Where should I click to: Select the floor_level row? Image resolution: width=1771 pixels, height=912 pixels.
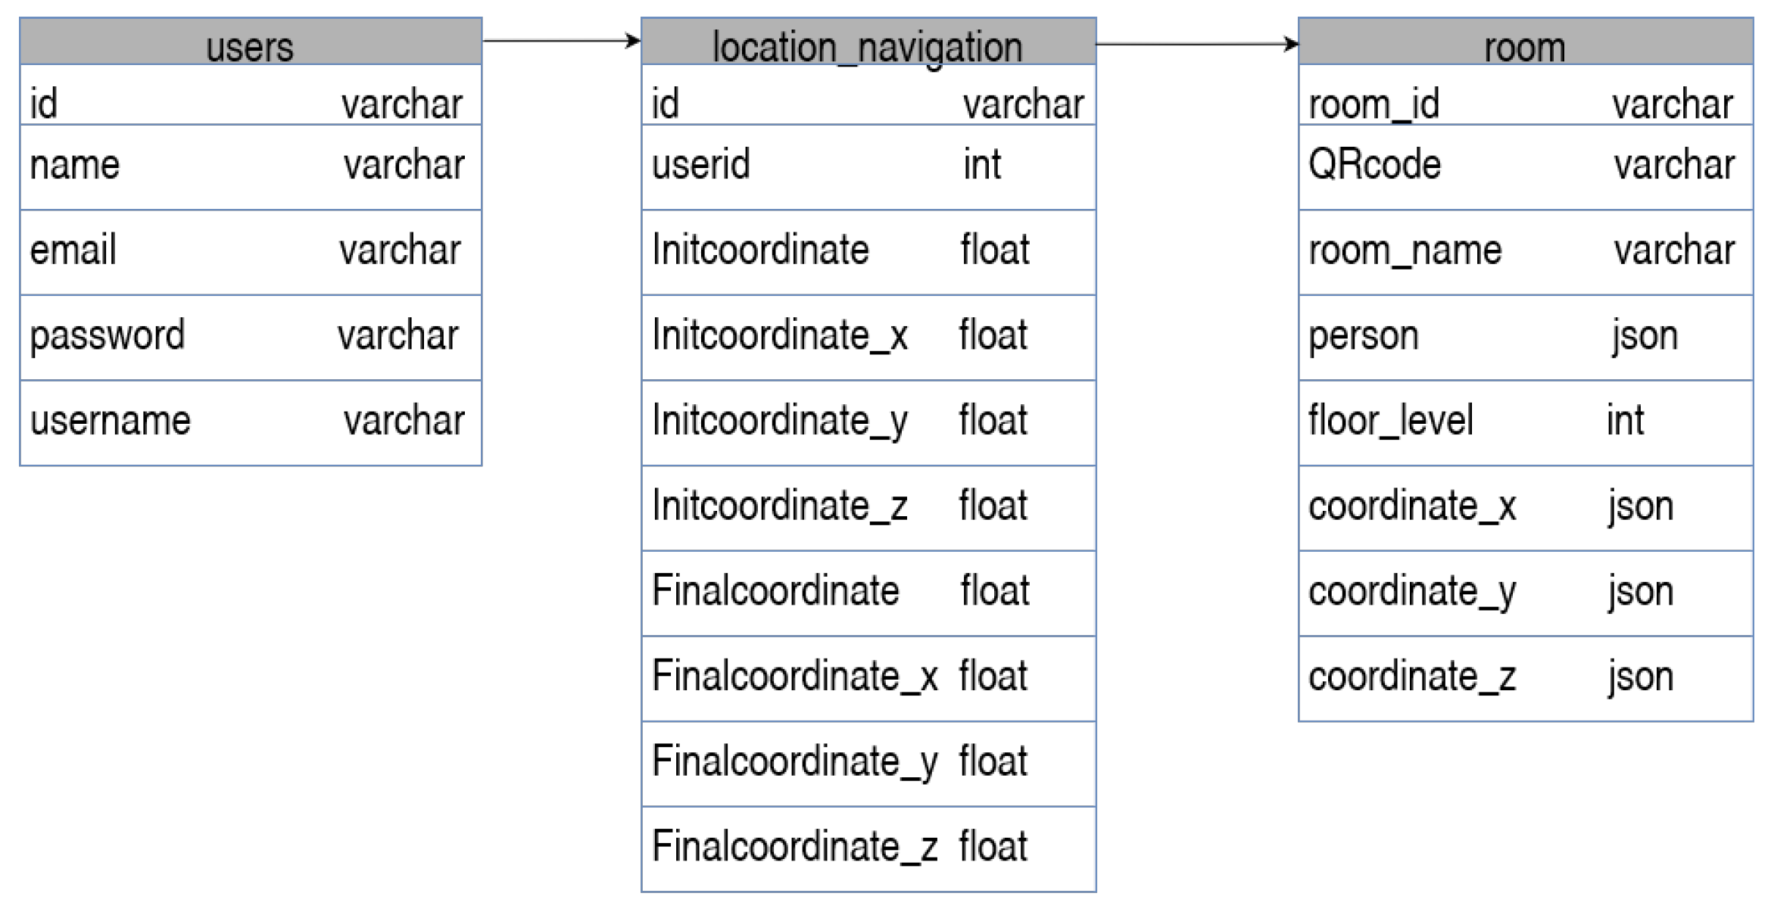coord(1525,422)
